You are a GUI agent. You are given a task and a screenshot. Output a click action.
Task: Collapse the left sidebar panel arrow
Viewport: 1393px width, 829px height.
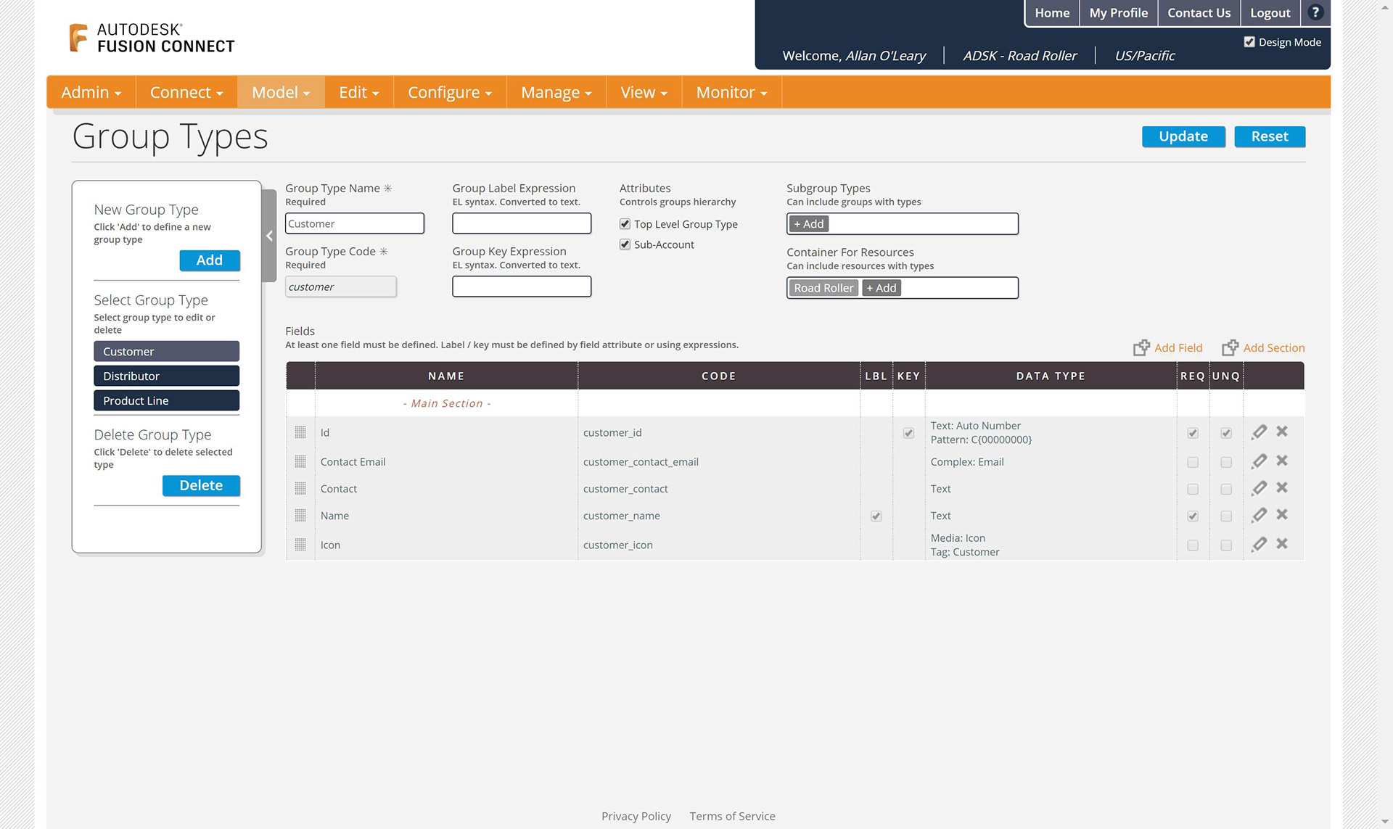pyautogui.click(x=269, y=236)
